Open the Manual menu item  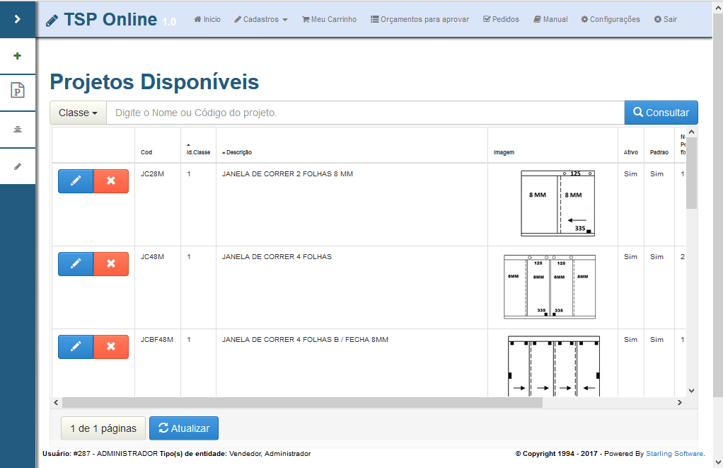point(550,19)
